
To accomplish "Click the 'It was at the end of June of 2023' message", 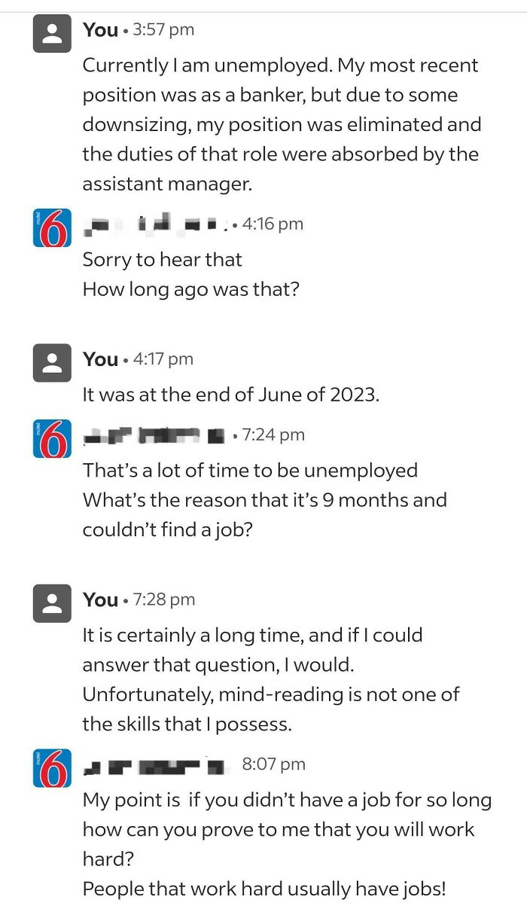I will pos(188,392).
